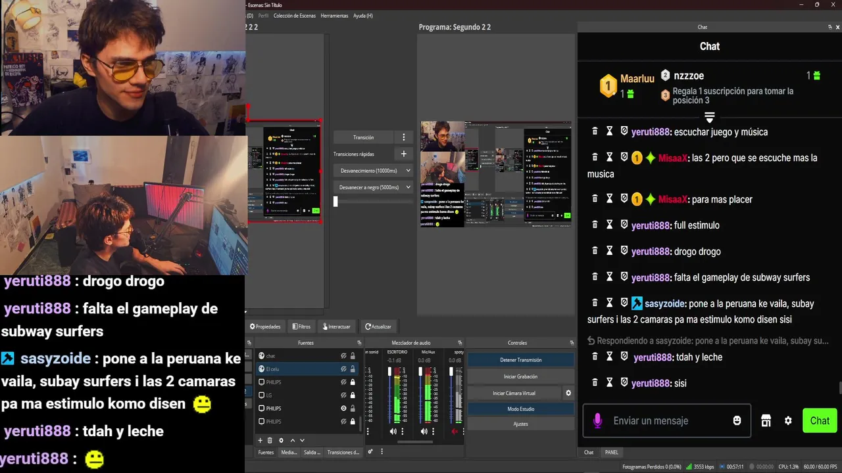Click the Interactuar button
This screenshot has height=473, width=842.
(336, 327)
